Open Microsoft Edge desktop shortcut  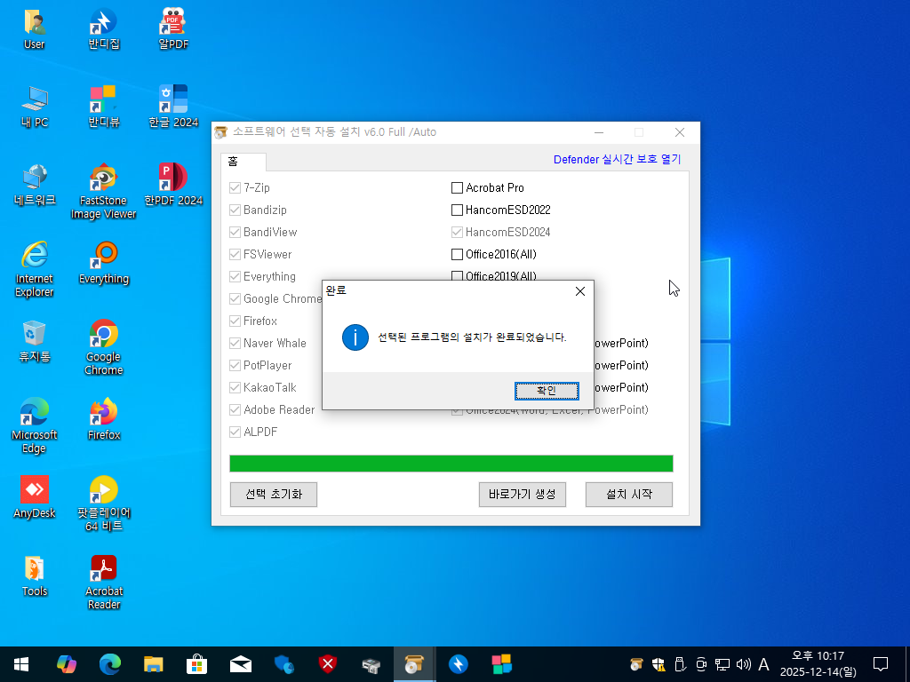(35, 425)
